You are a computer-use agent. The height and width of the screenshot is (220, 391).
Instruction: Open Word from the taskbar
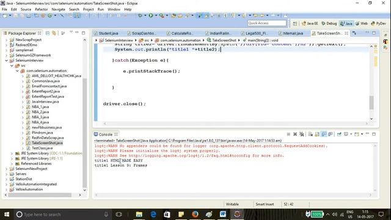pos(223,215)
